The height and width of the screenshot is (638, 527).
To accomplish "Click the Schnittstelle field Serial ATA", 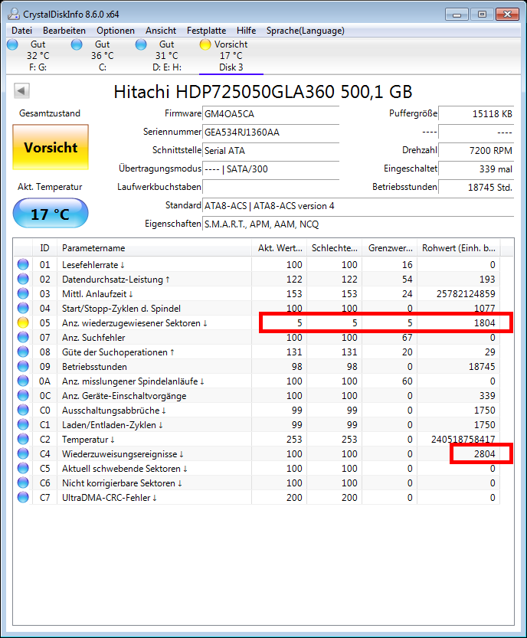I will click(270, 151).
